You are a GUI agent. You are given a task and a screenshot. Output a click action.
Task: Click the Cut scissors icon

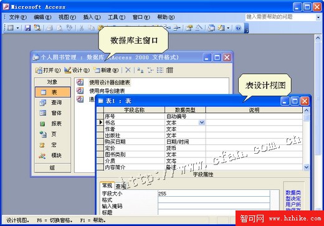pyautogui.click(x=82, y=28)
